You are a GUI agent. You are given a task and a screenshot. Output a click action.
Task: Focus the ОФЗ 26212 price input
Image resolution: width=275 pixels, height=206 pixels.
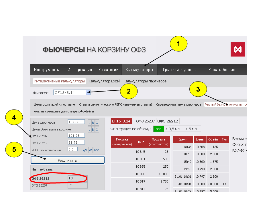pyautogui.click(x=76, y=142)
